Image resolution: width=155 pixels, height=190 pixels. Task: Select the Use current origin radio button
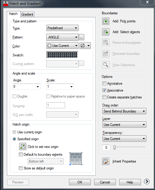(x=14, y=132)
